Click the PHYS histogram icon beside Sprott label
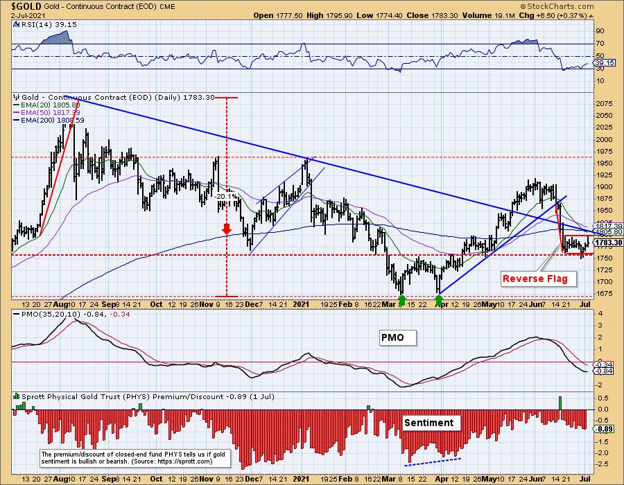The height and width of the screenshot is (485, 624). pos(17,396)
